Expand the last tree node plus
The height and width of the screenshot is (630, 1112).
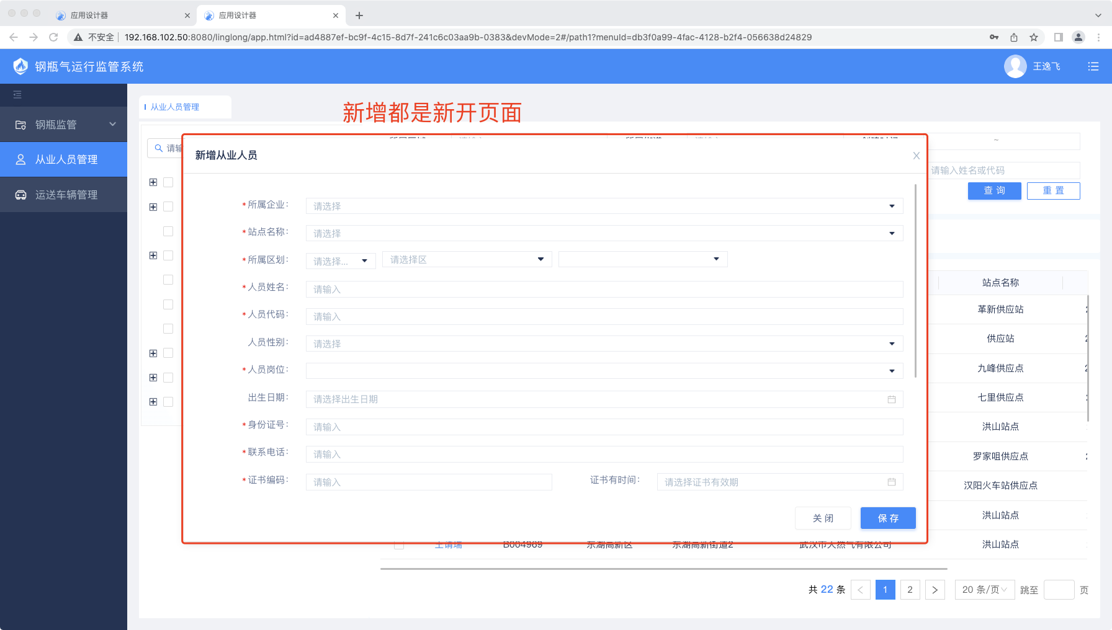click(153, 402)
